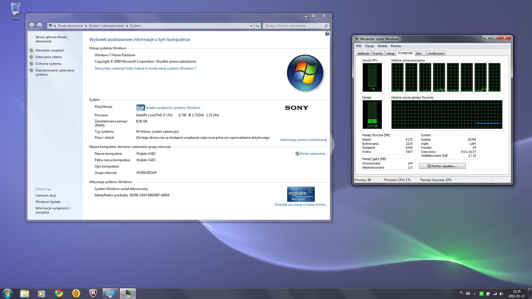Screen dimensions: 532x299
Task: Click the Monitor zasobów button
Action: (x=442, y=166)
